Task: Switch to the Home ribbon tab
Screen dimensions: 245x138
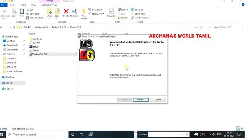Action: (x=13, y=5)
